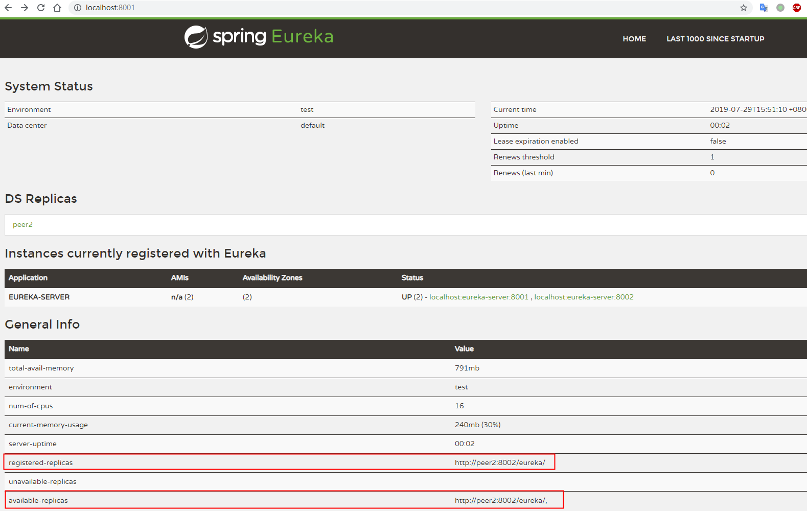Click the Availability Zones column header
This screenshot has height=511, width=807.
coord(272,277)
